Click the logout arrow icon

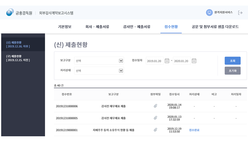tap(240, 13)
